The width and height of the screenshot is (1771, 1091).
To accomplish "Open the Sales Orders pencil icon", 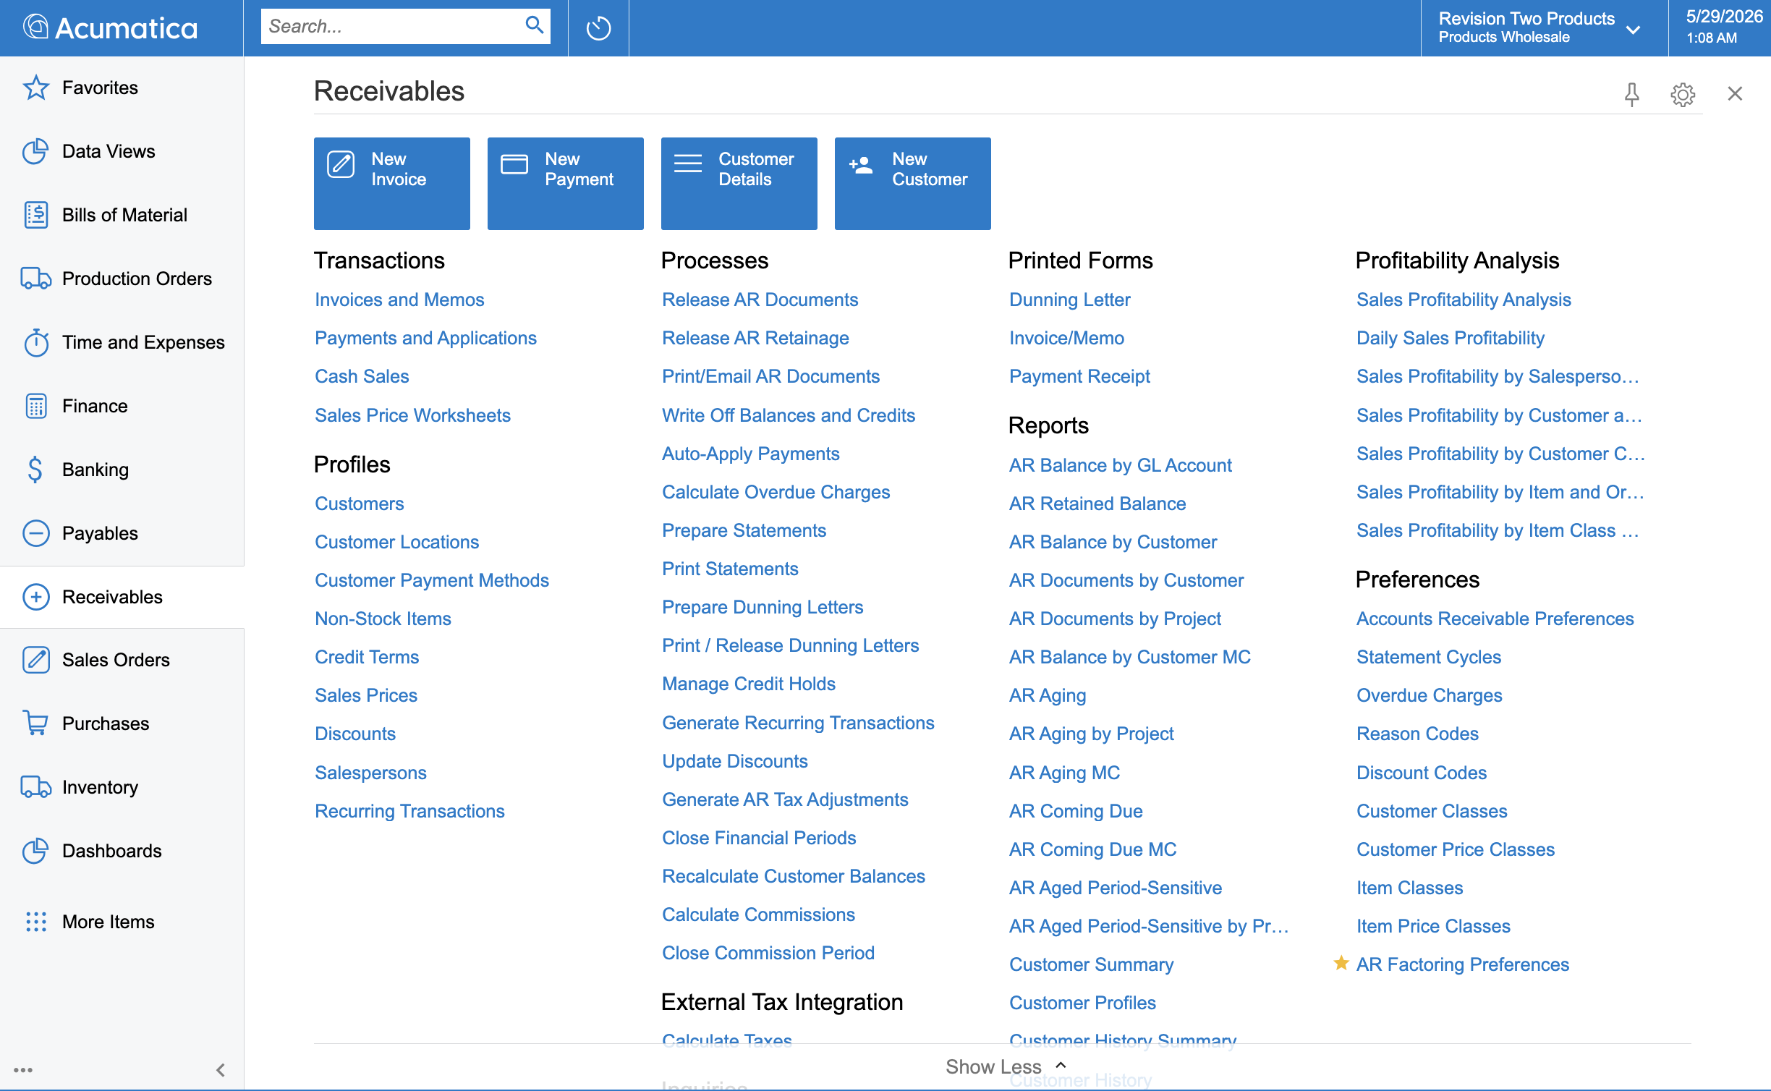I will 35,660.
